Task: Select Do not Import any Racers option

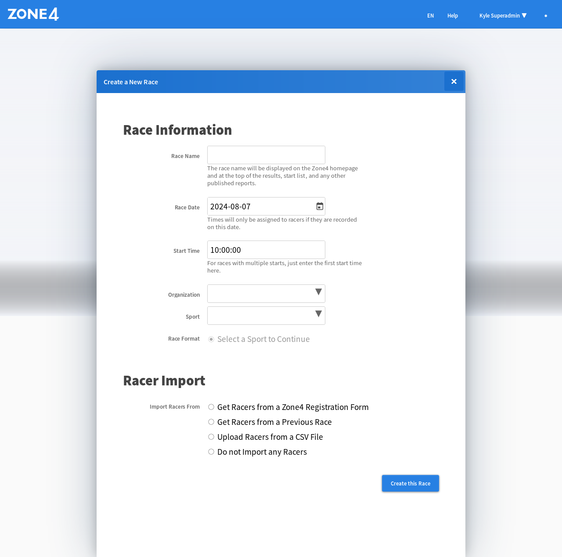Action: tap(211, 452)
